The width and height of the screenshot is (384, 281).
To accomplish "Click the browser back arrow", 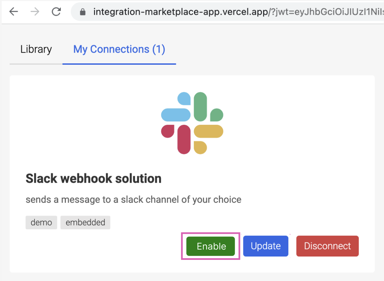I will (13, 11).
